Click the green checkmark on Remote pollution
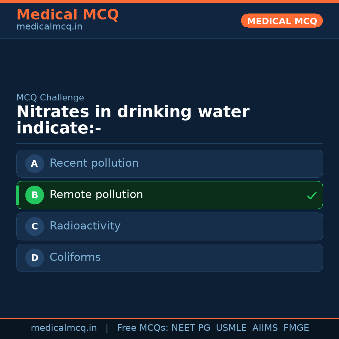The width and height of the screenshot is (339, 339). point(311,196)
